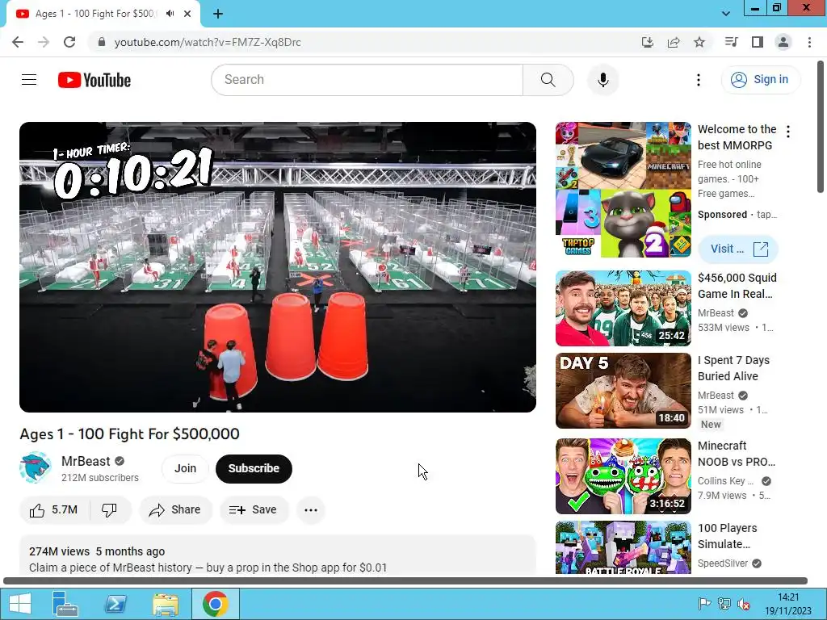The image size is (827, 620).
Task: Click the horizontal page scrollbar
Action: (405, 581)
